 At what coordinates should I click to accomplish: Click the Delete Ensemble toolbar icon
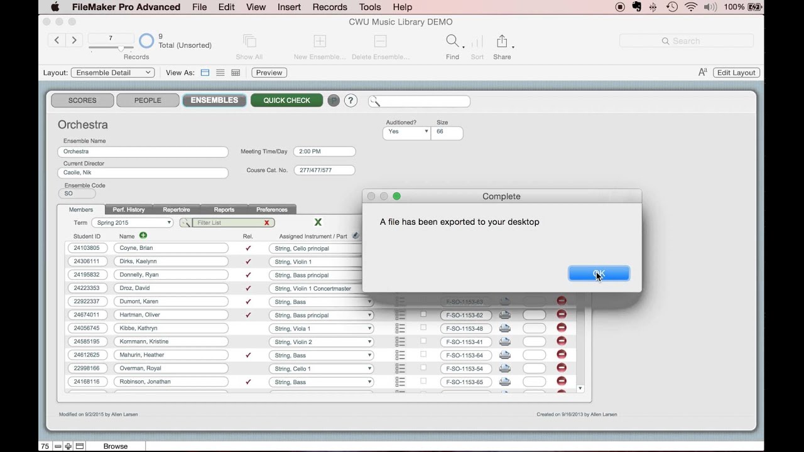[x=380, y=41]
